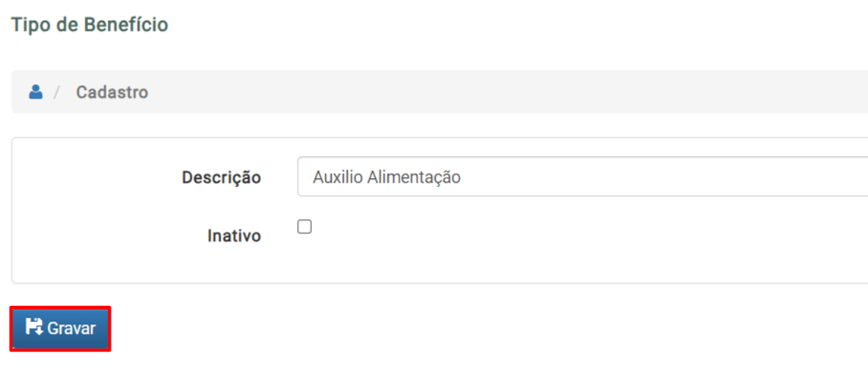
Task: Click the user icon in the breadcrumb
Action: [36, 91]
